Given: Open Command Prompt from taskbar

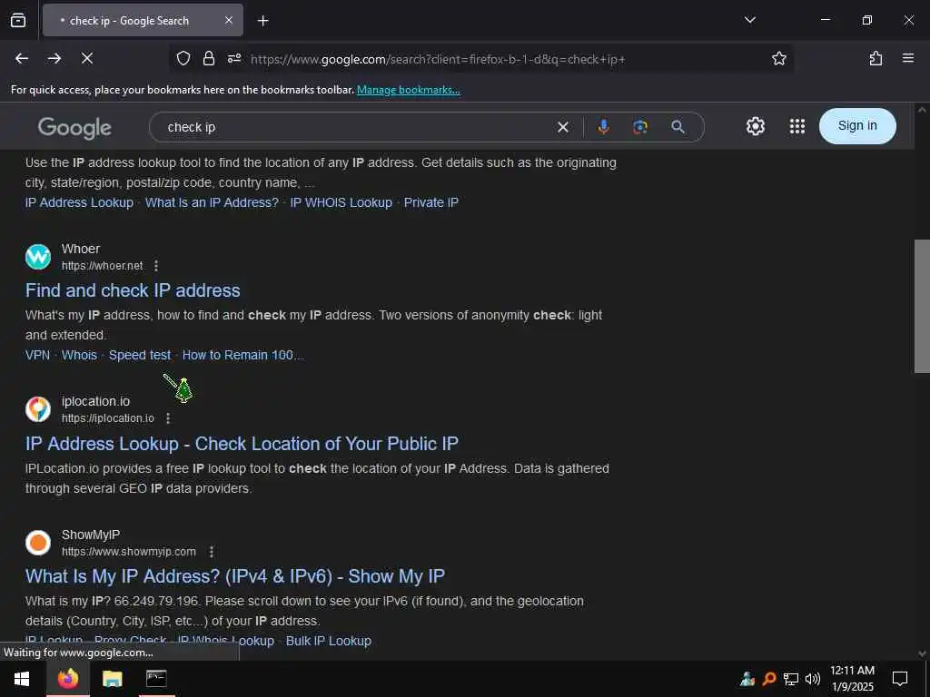Looking at the screenshot, I should (x=156, y=679).
